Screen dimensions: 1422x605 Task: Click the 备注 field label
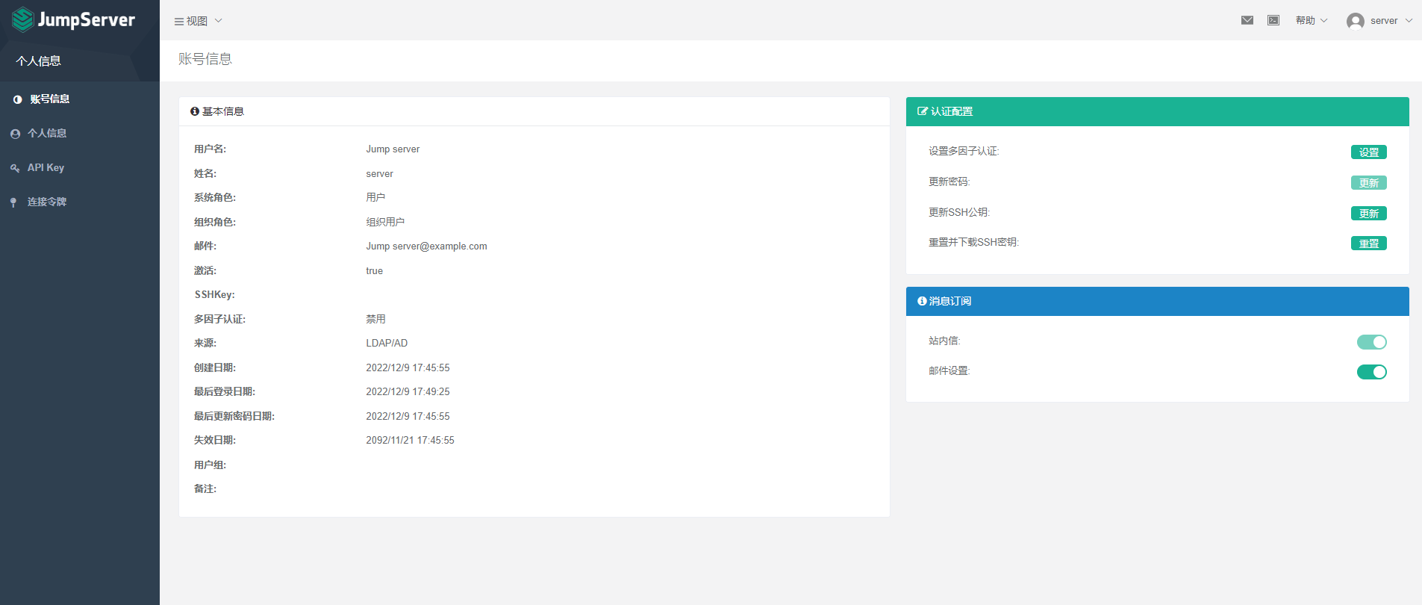[205, 489]
